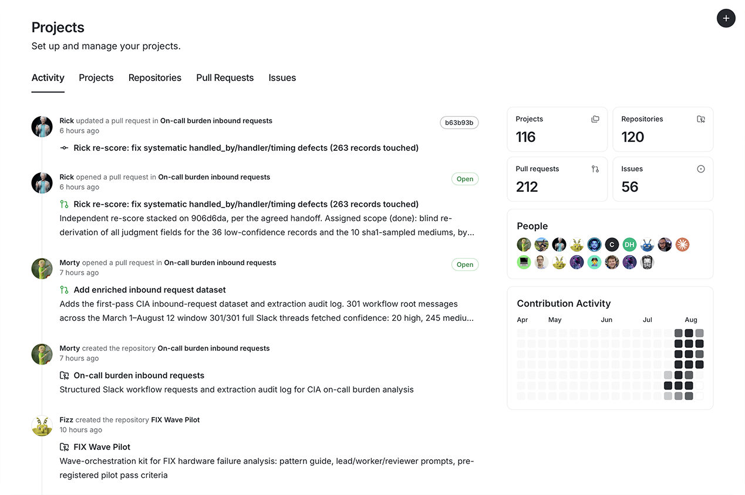Click the plus button to add a project
The height and width of the screenshot is (495, 745).
726,18
